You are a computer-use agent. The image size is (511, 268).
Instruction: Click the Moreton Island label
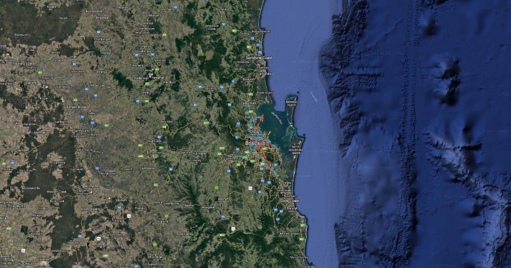pos(292,103)
